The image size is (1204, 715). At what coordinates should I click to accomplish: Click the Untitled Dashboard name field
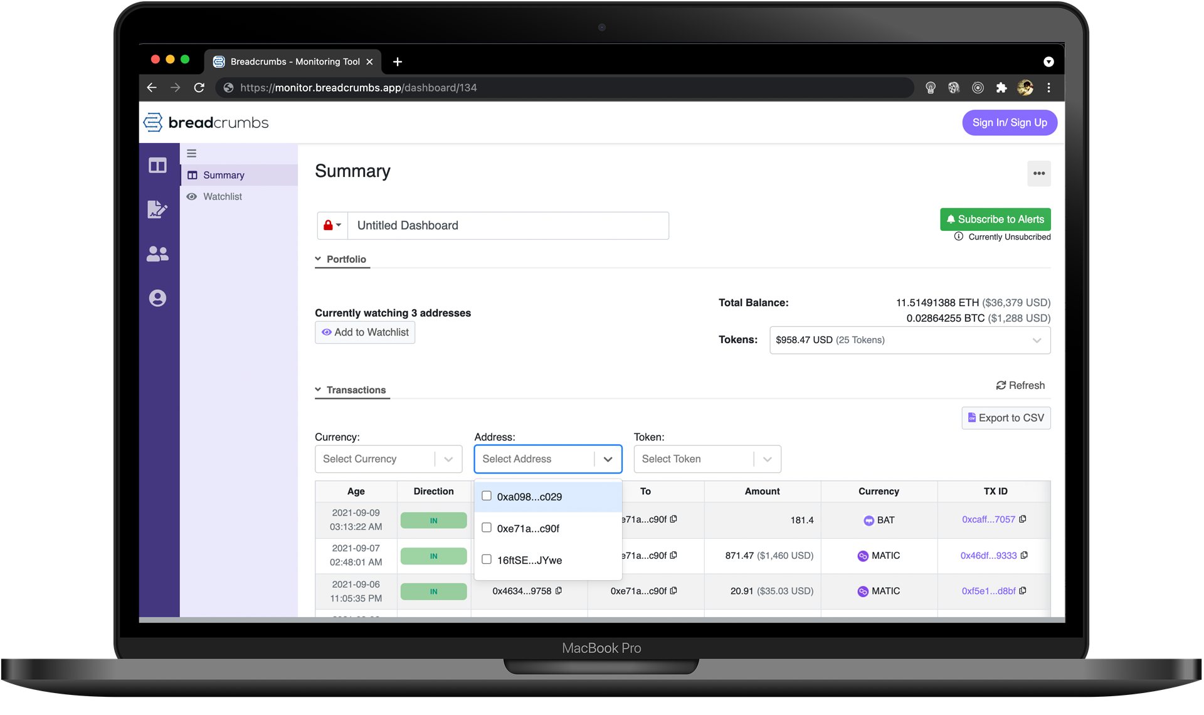click(x=508, y=226)
